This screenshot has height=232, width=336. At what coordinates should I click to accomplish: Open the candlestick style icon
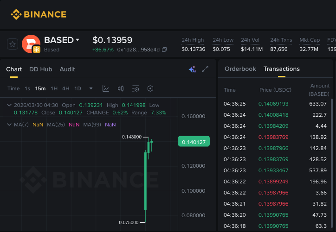point(121,88)
